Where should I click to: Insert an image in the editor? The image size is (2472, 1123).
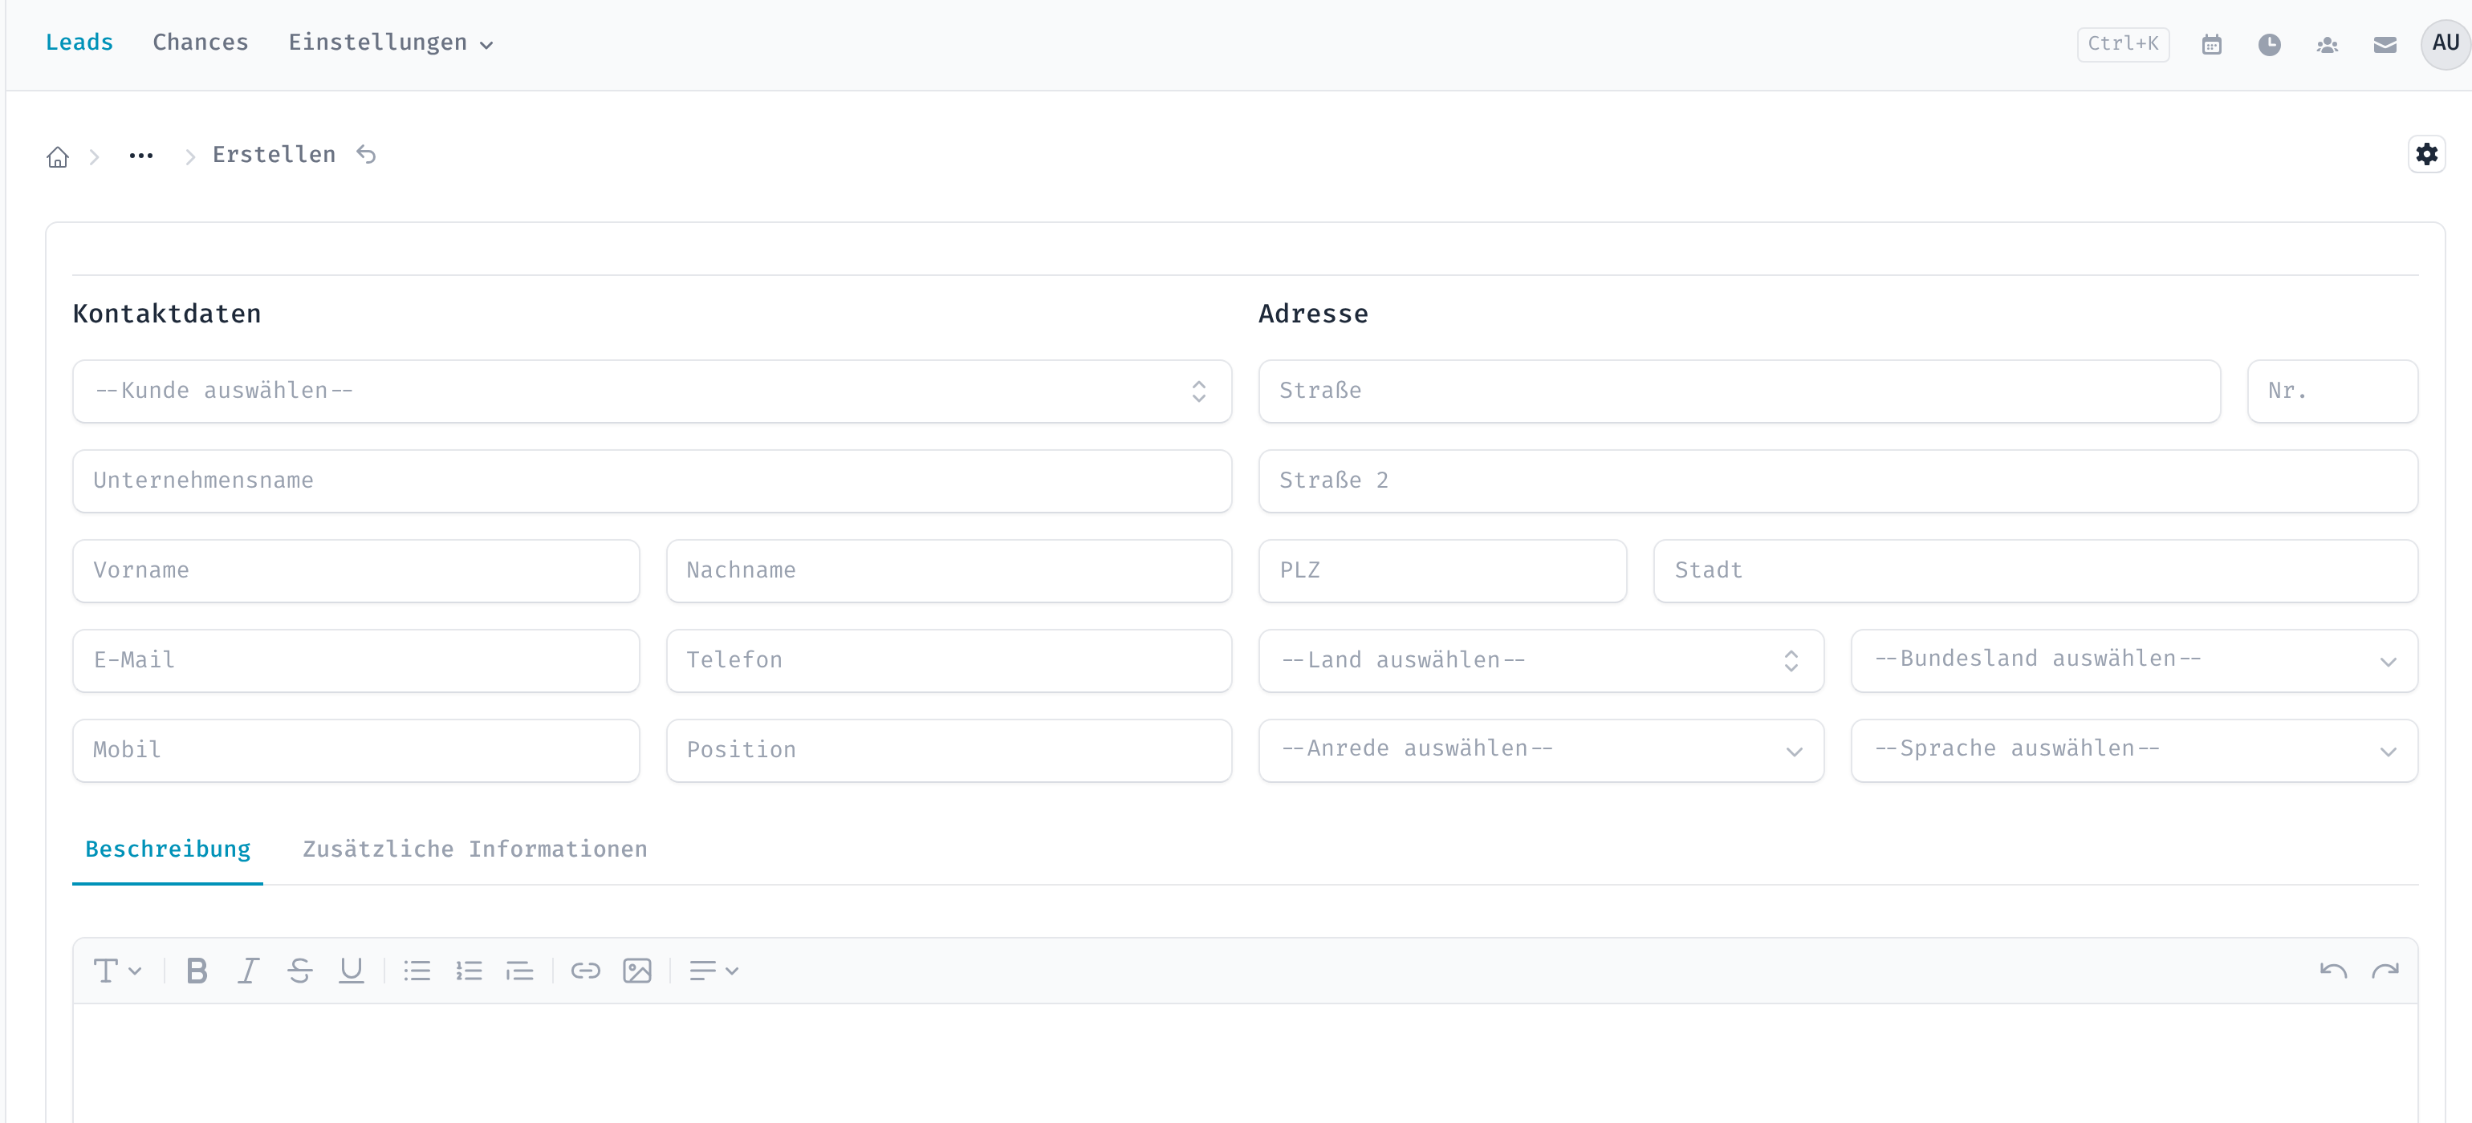[x=637, y=971]
